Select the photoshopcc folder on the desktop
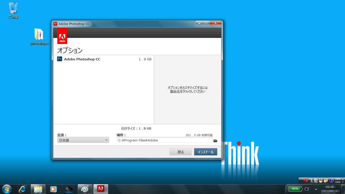This screenshot has width=345, height=194. [x=39, y=37]
